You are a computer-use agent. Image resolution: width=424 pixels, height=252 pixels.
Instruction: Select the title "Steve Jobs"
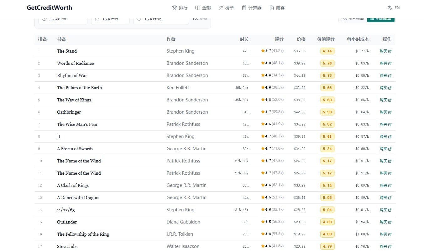pyautogui.click(x=67, y=246)
